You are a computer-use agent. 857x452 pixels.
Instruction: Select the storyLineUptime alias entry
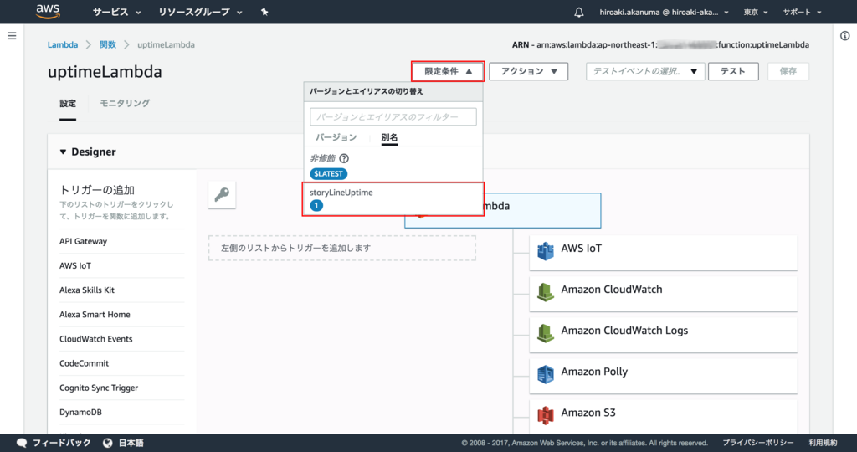tap(393, 199)
